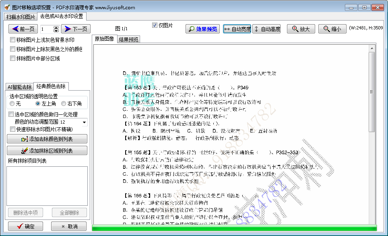This screenshot has width=388, height=236.
Task: Click the 前一页 previous page arrow icon
Action: (16, 29)
